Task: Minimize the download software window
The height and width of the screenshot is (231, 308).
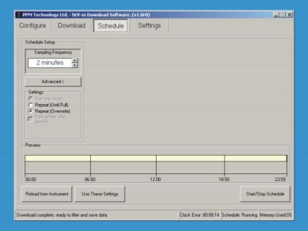Action: (x=276, y=15)
